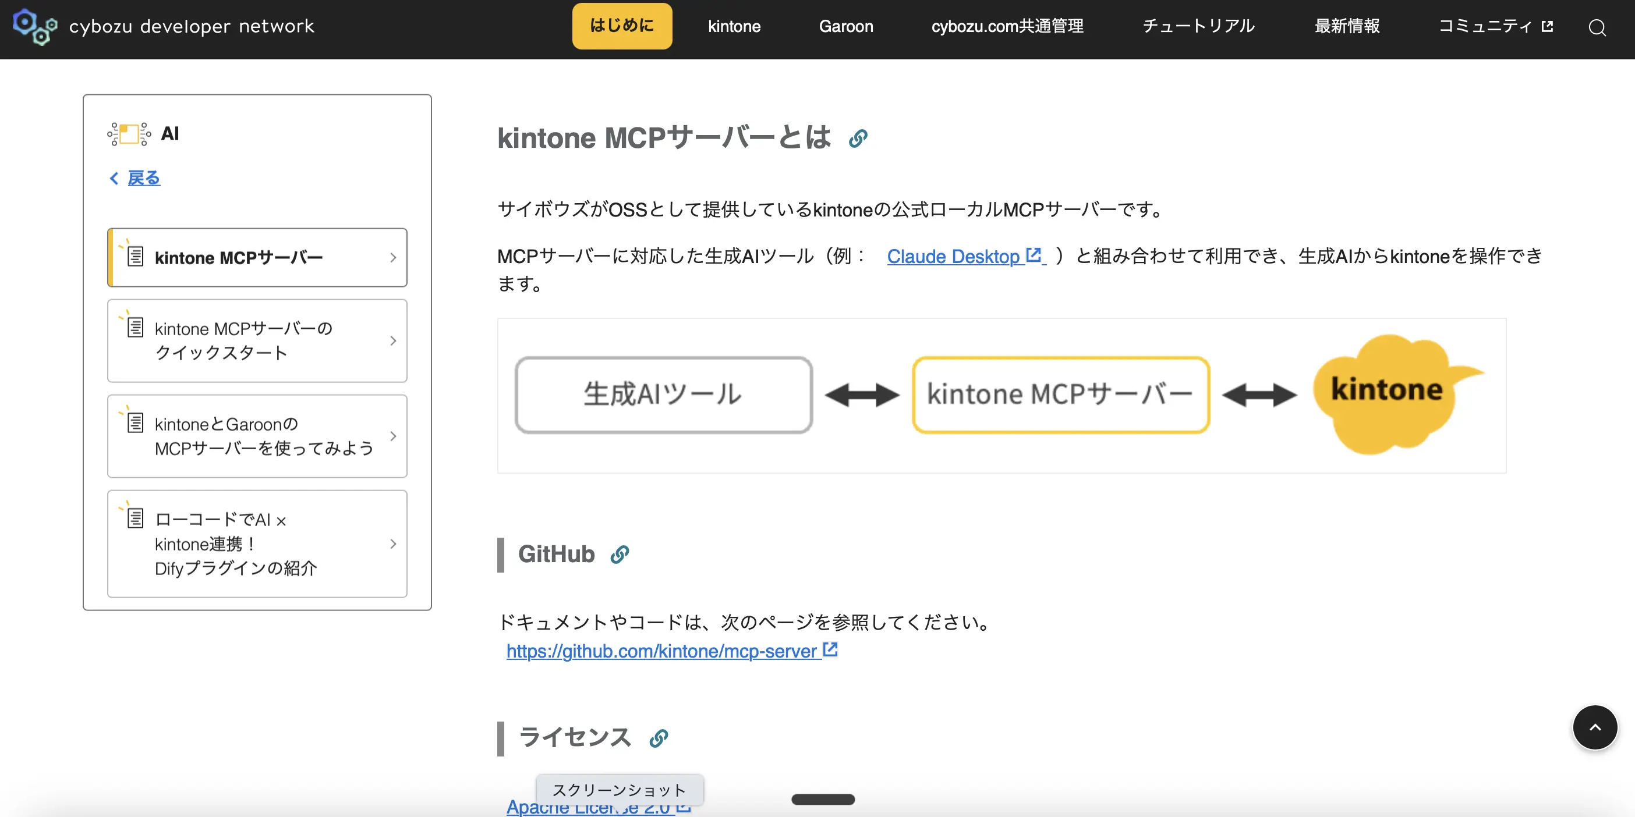Click the document icon of kintone MCPサーバー item
Image resolution: width=1635 pixels, height=817 pixels.
135,256
